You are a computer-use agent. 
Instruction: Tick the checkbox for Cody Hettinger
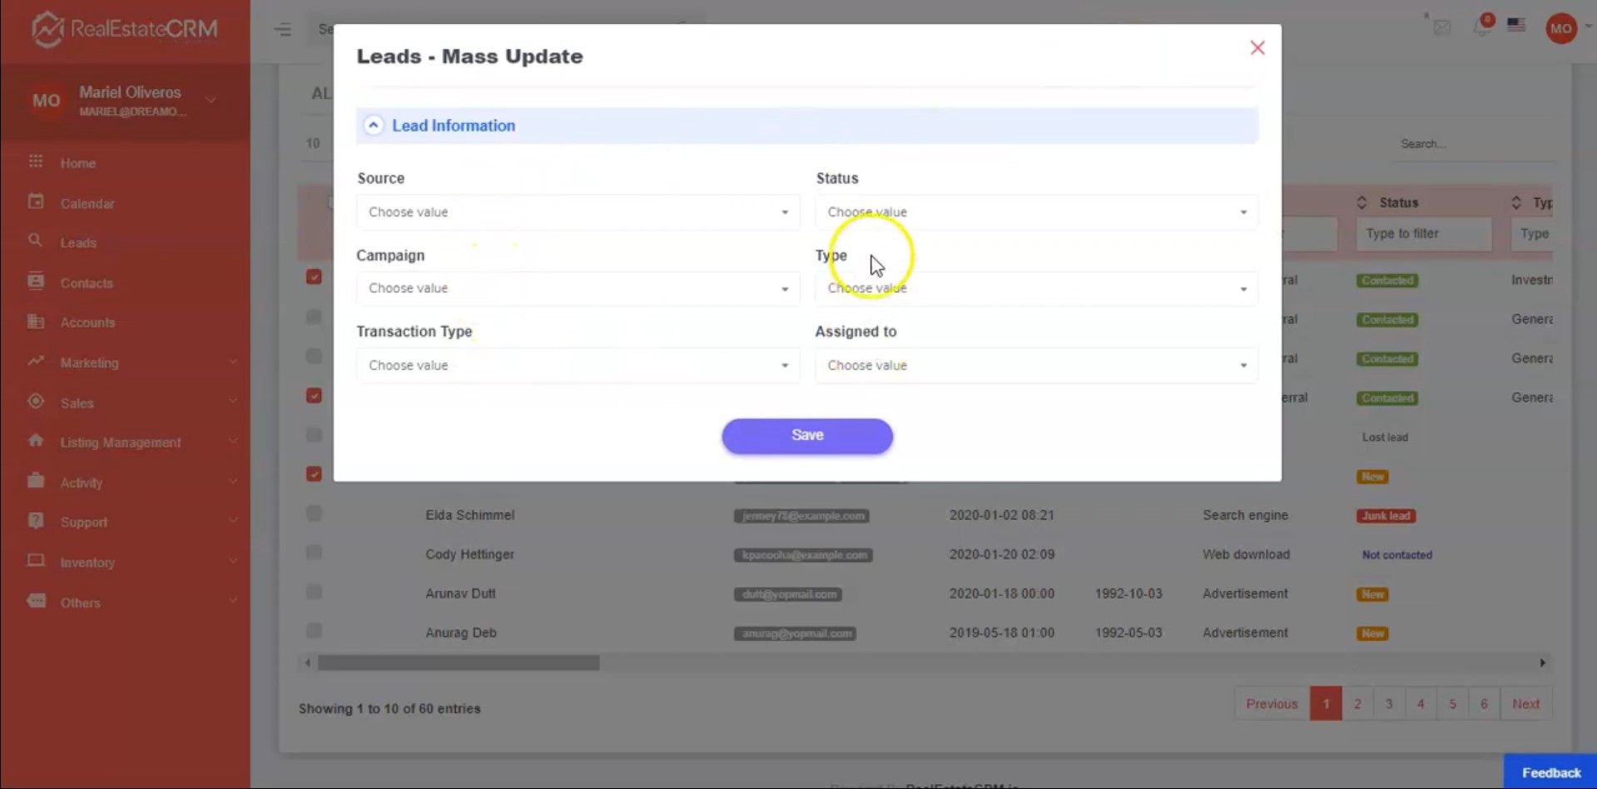pos(314,553)
